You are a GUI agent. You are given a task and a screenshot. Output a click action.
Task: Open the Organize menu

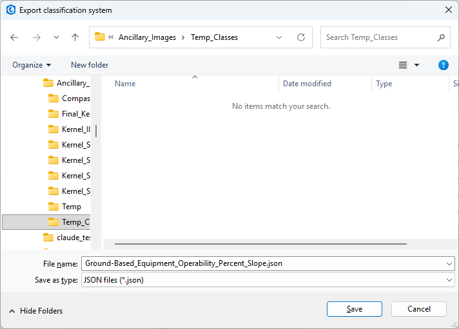click(32, 65)
